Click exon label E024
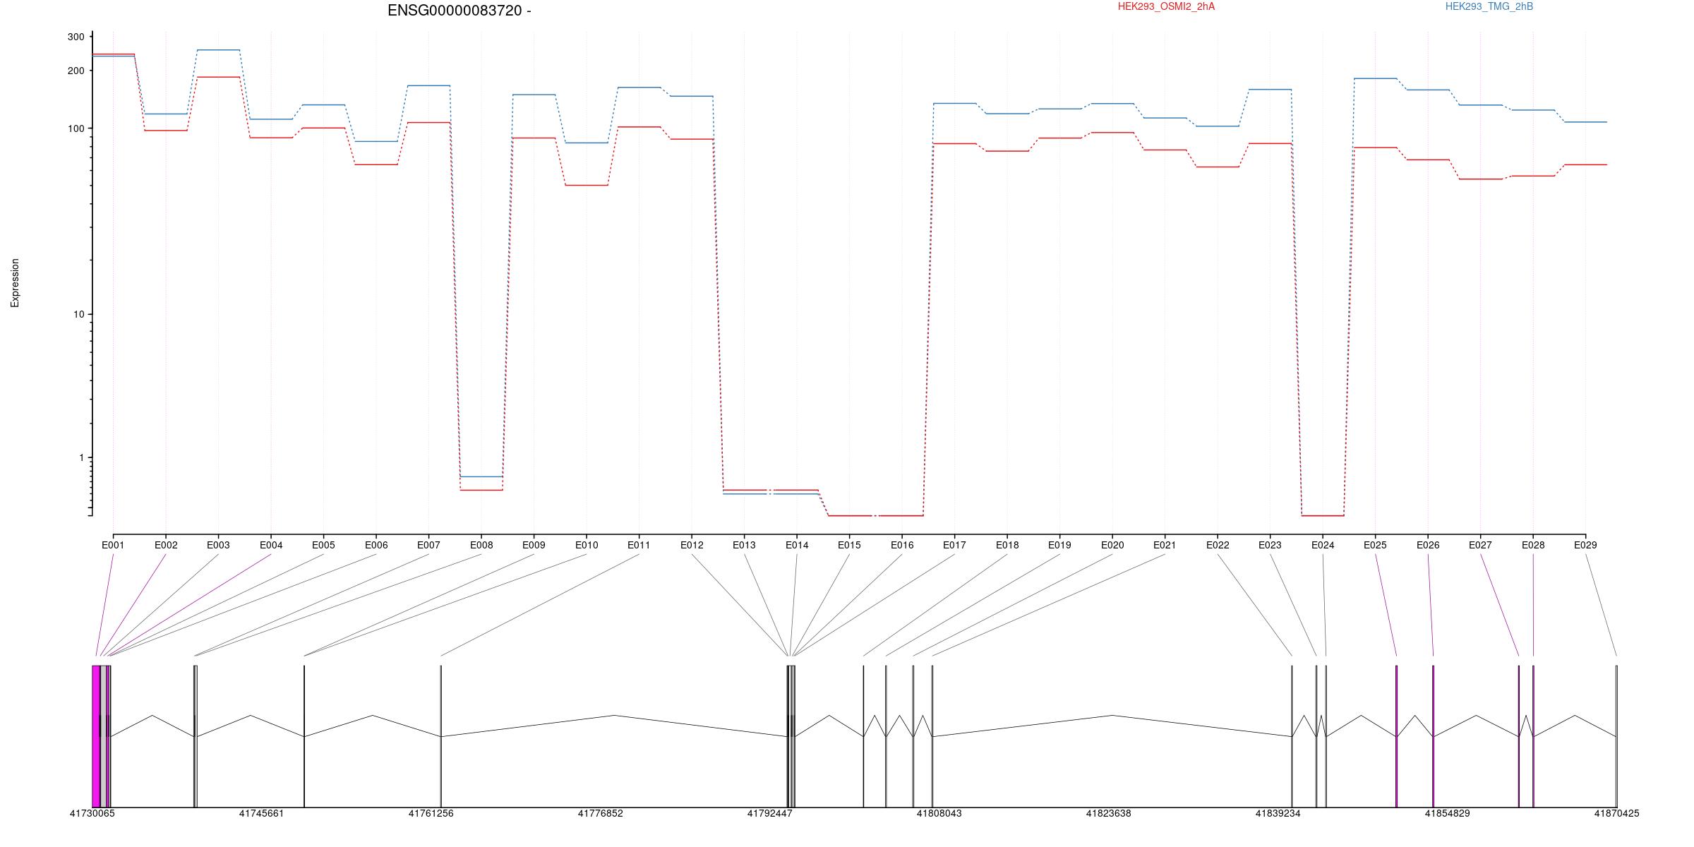This screenshot has width=1694, height=847. tap(1323, 545)
